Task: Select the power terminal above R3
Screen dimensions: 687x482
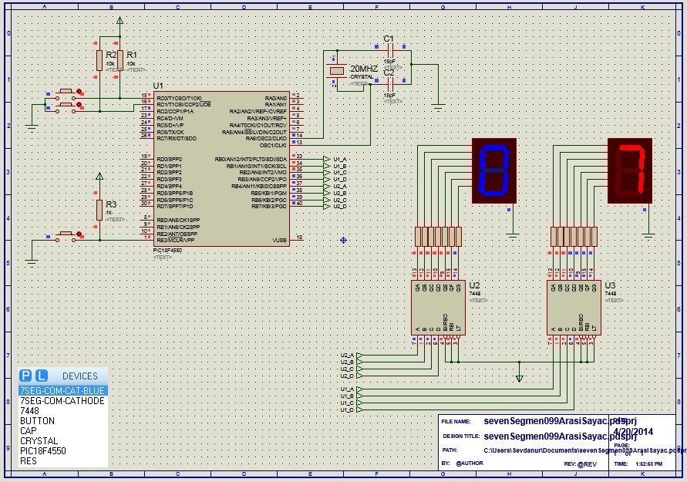Action: pos(99,177)
